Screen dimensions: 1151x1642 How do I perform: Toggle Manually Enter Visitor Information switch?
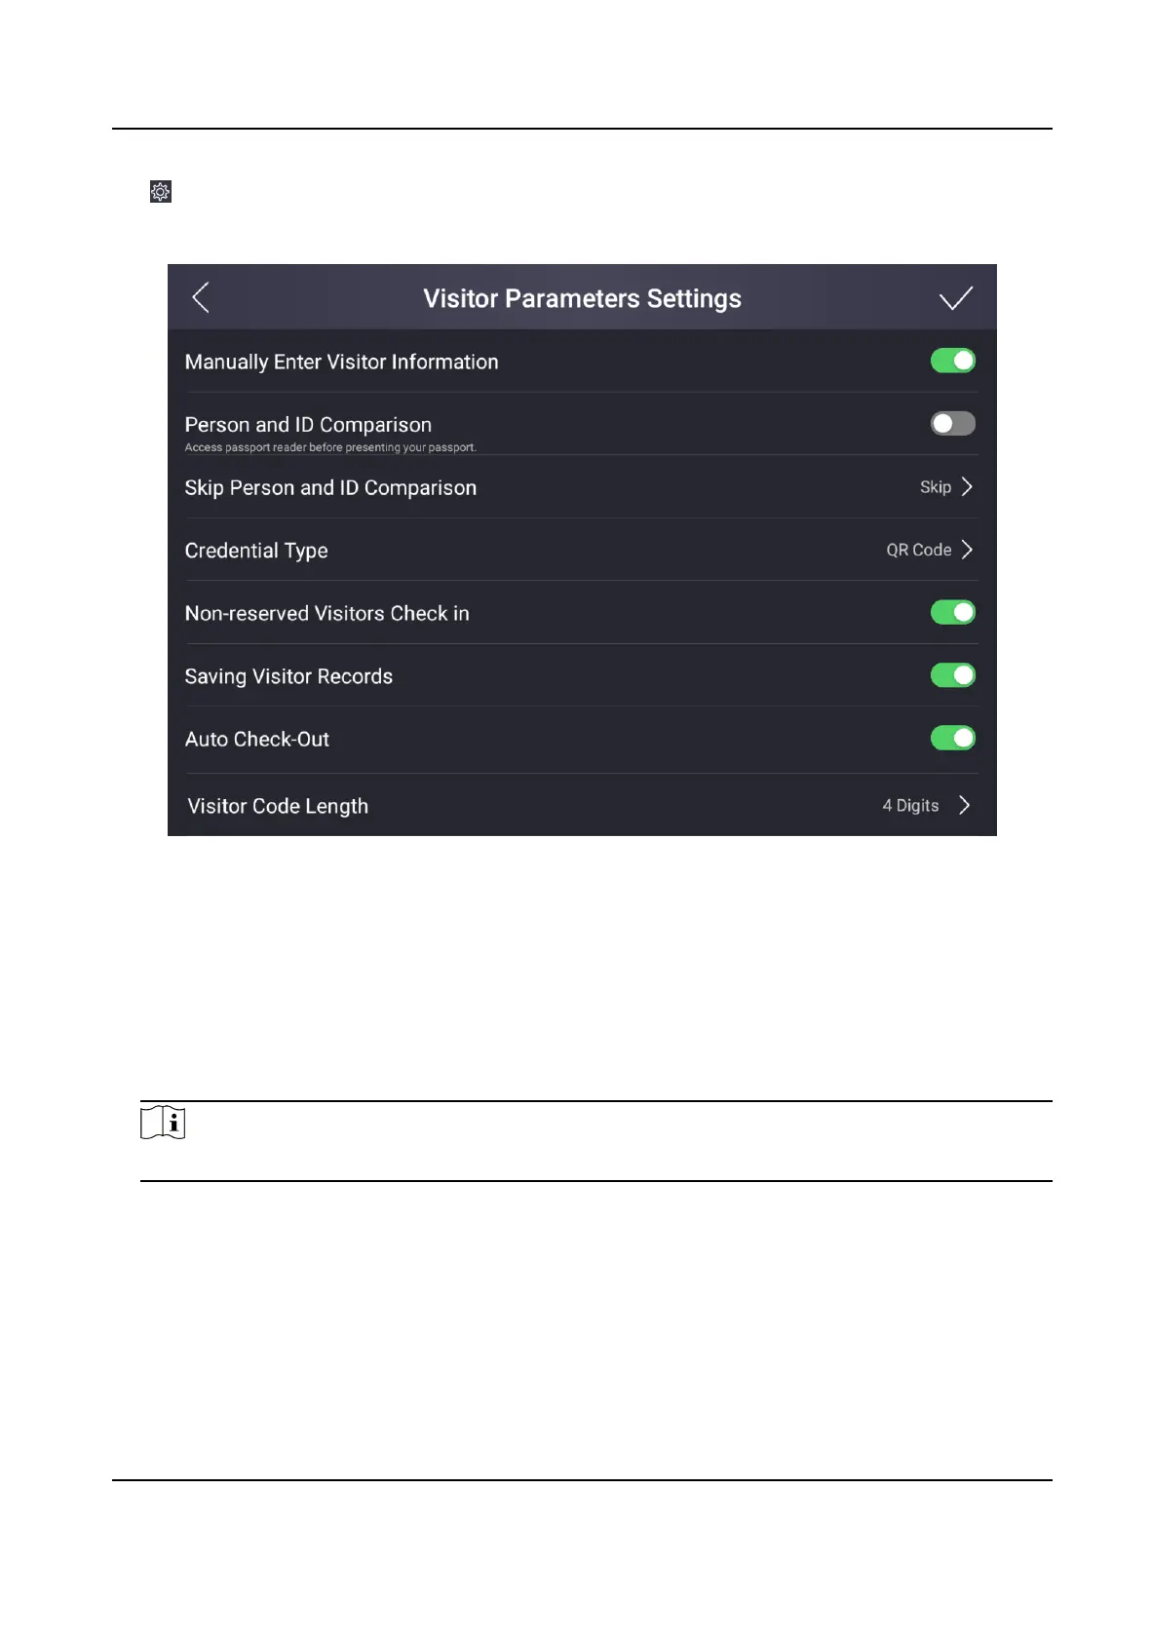(952, 361)
